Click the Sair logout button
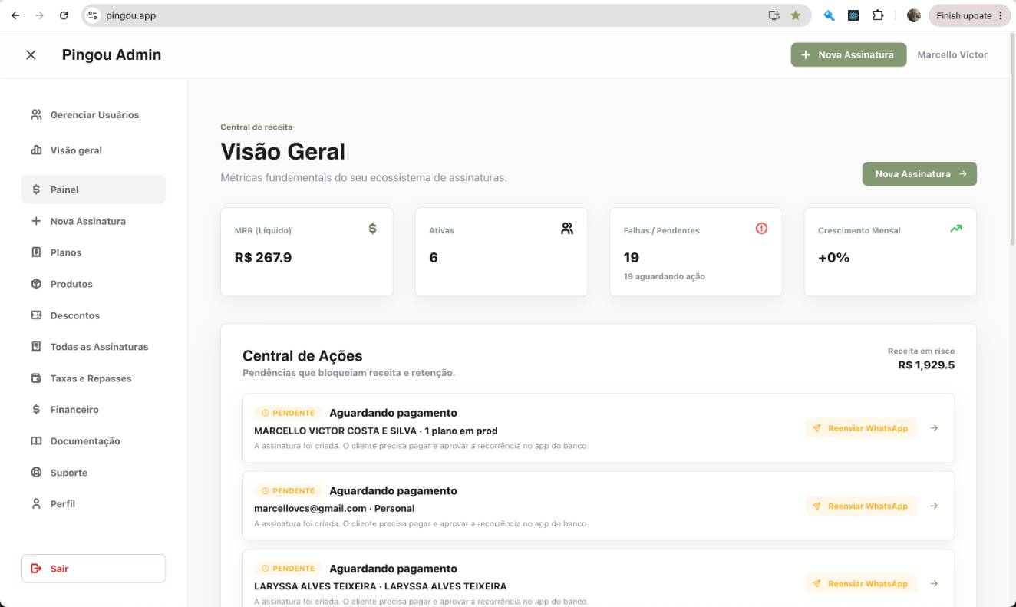This screenshot has height=607, width=1016. [x=94, y=569]
